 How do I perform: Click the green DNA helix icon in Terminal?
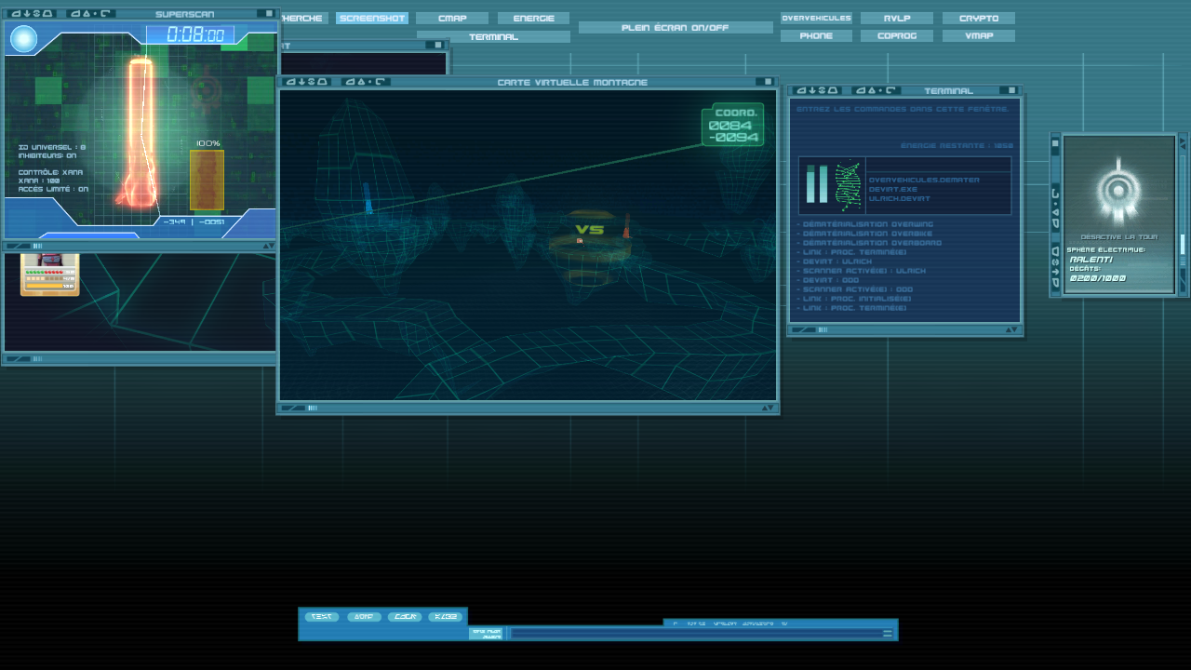pos(848,186)
